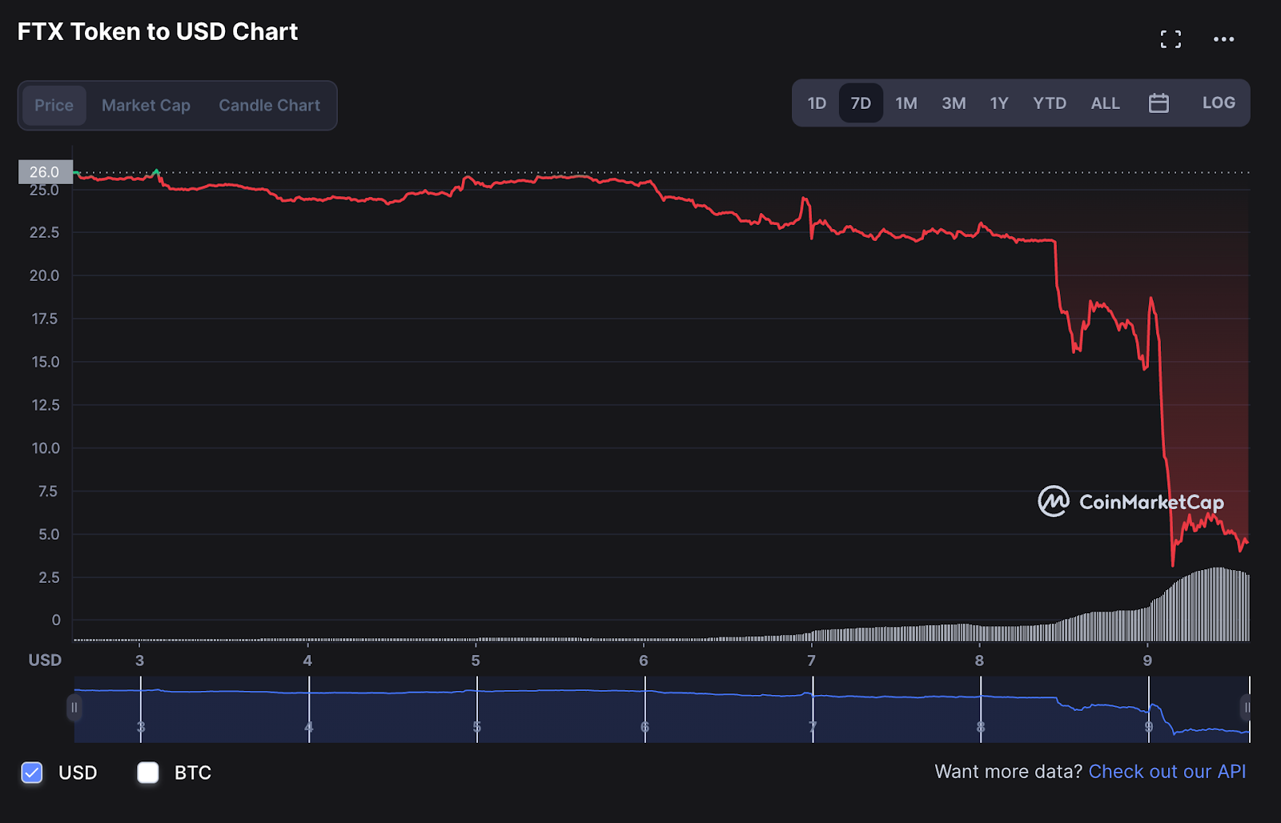Select the 7D time range
This screenshot has width=1281, height=823.
coord(861,102)
